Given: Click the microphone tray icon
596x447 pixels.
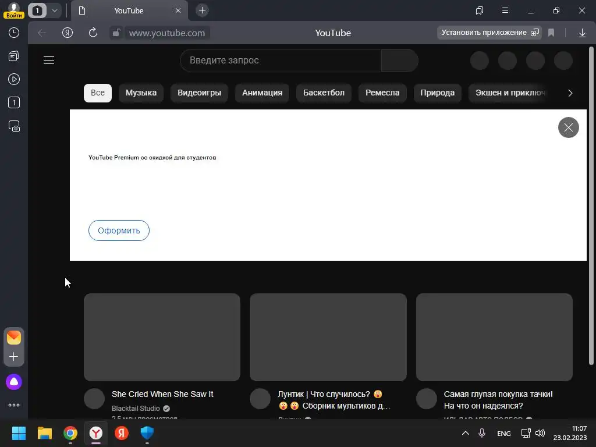Looking at the screenshot, I should coord(481,433).
